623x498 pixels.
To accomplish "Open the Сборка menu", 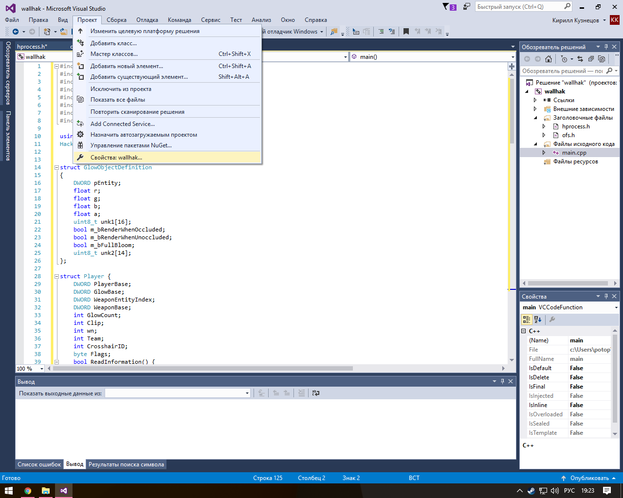I will pyautogui.click(x=116, y=20).
